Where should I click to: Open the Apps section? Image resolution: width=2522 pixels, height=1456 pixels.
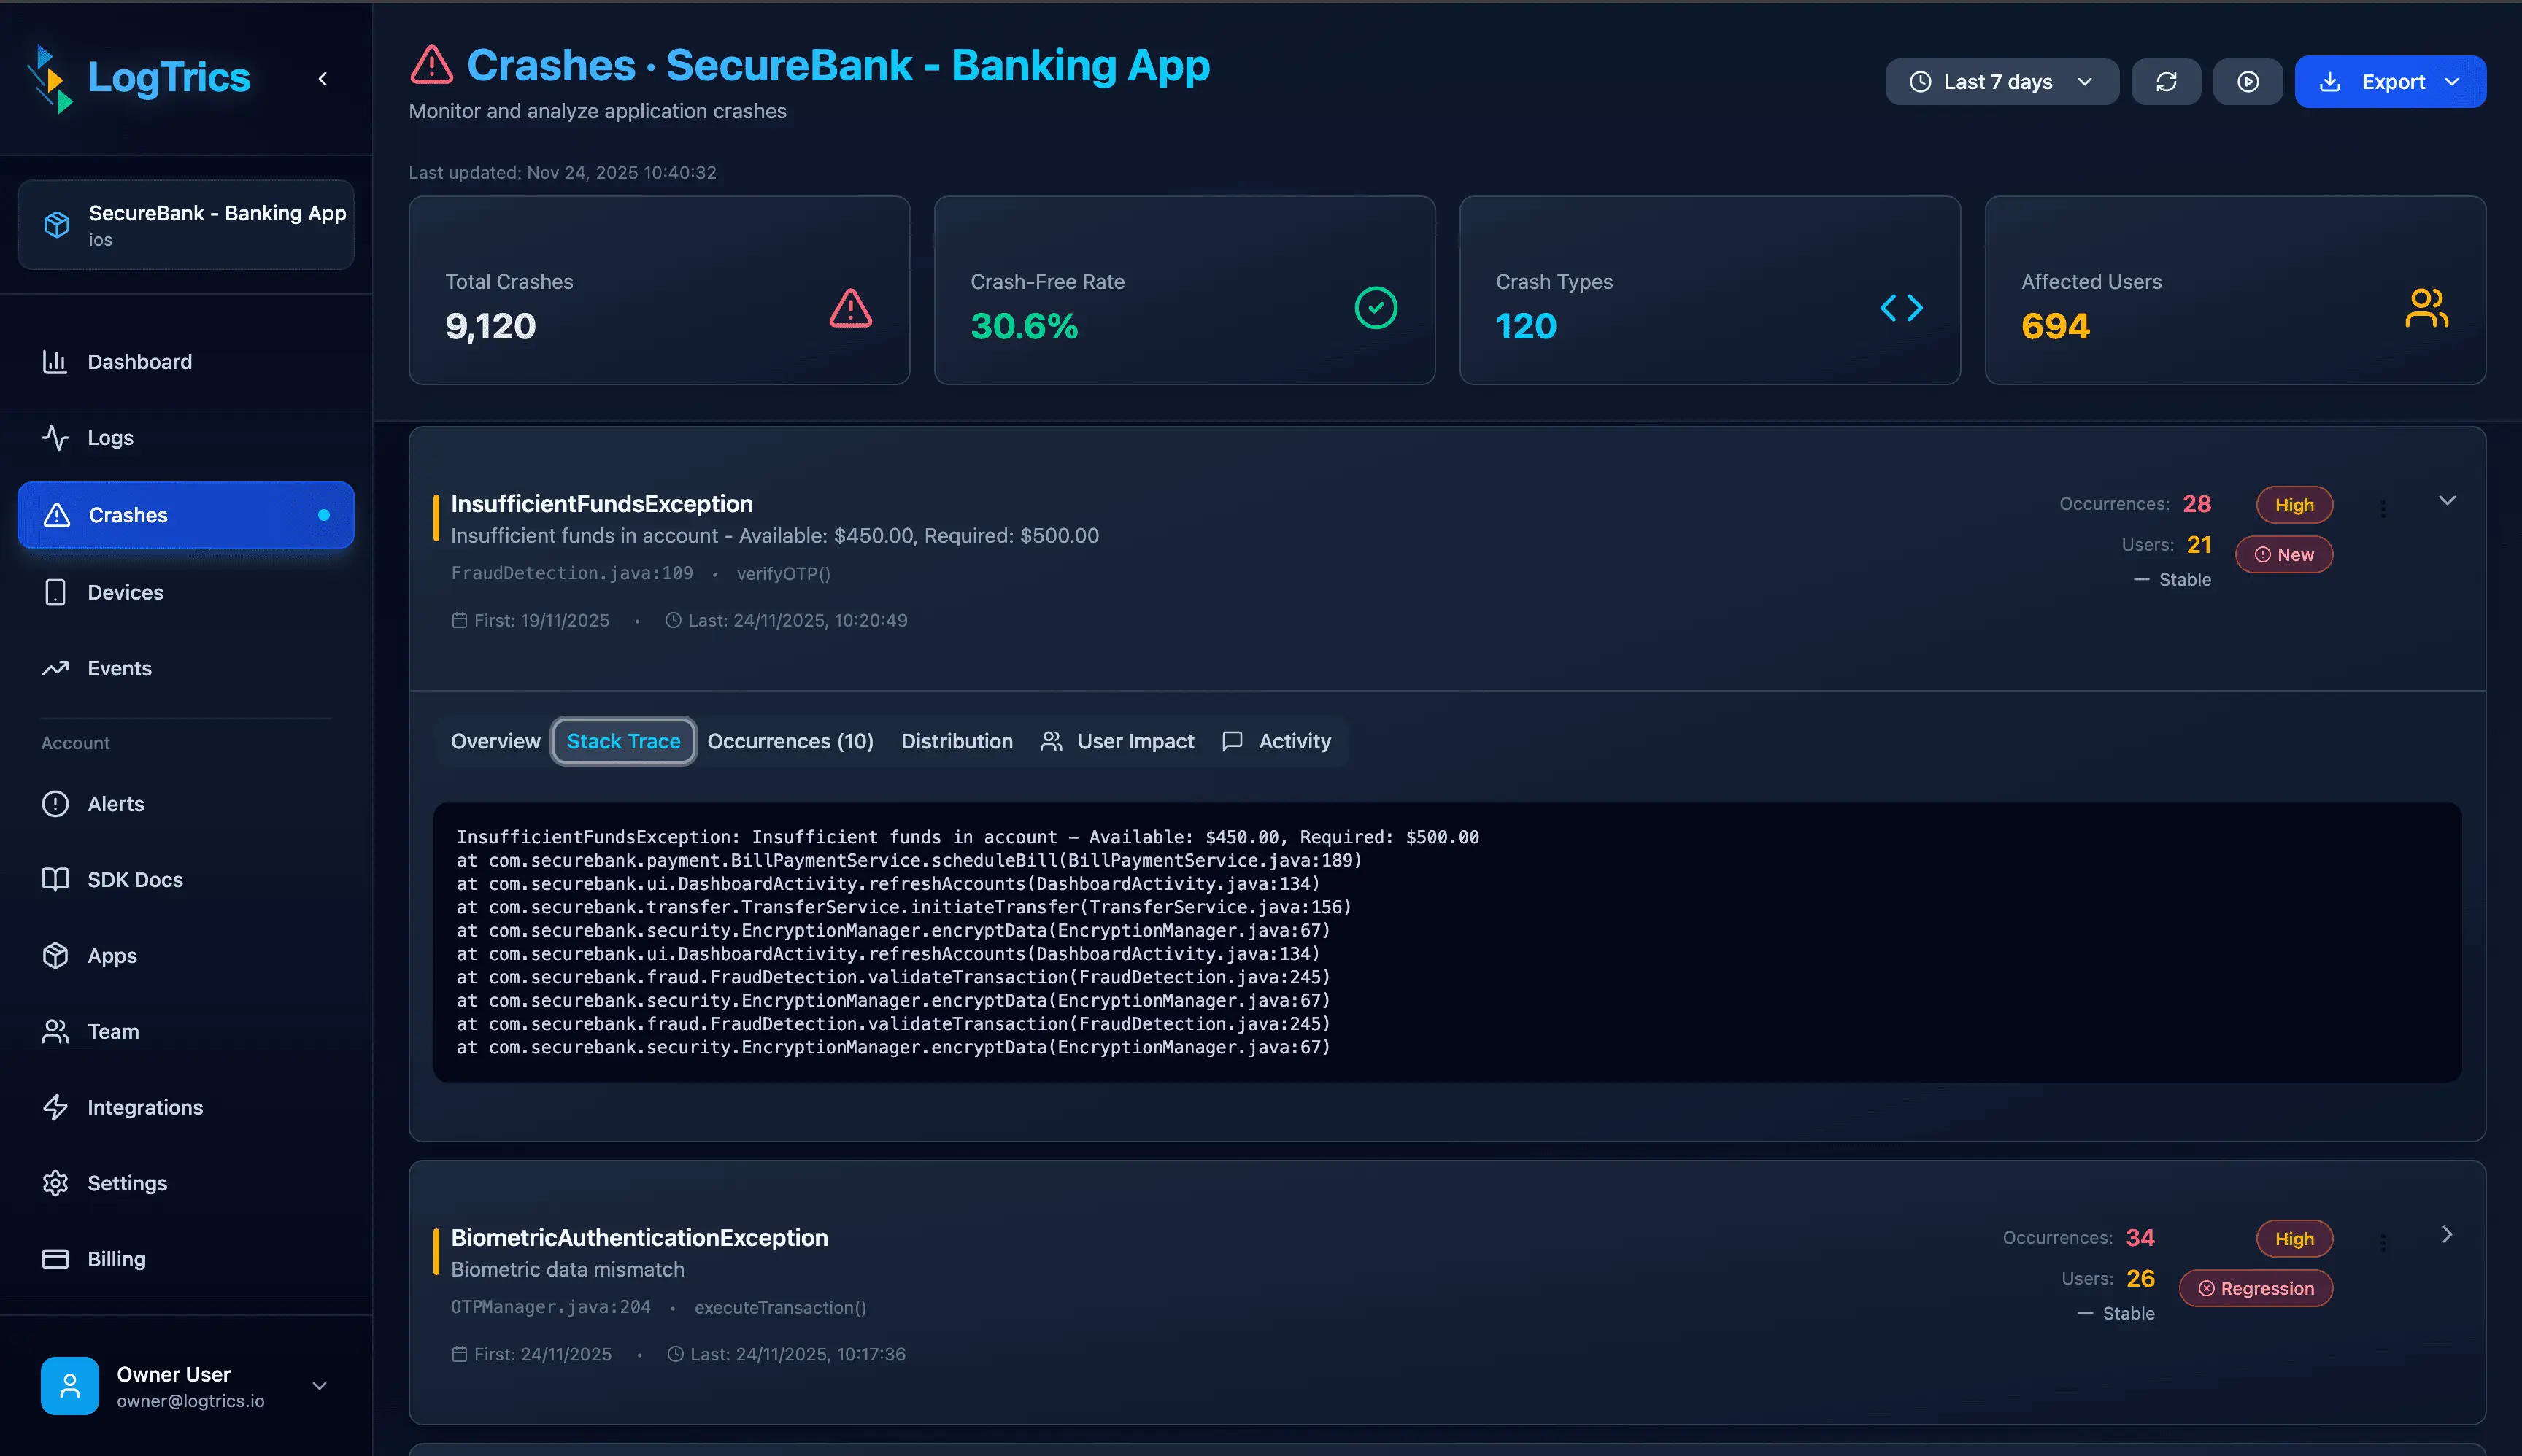(x=111, y=955)
